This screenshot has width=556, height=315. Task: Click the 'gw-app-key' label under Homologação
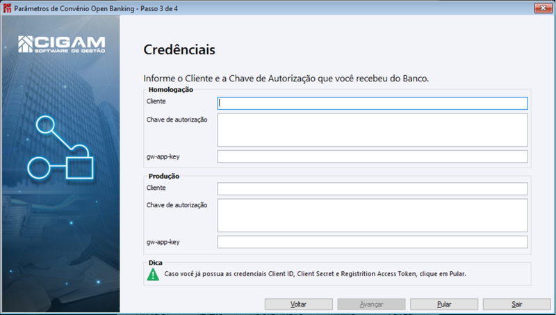pos(163,156)
